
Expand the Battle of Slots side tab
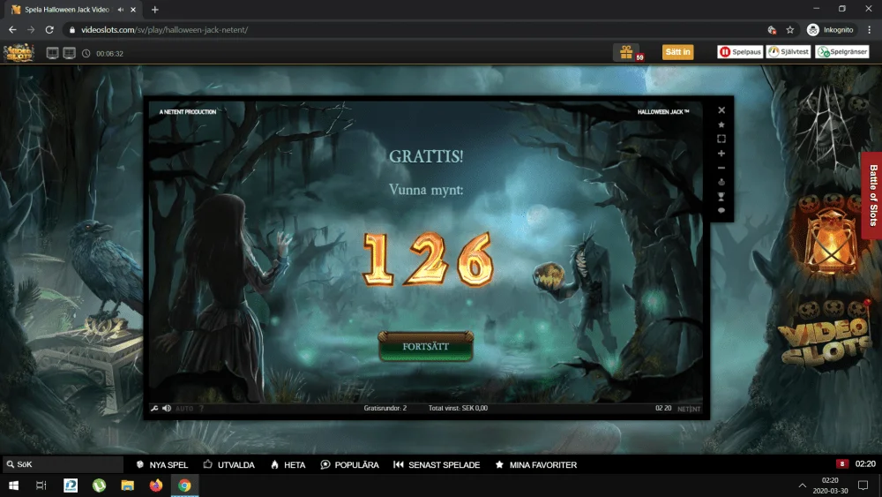[x=872, y=195]
